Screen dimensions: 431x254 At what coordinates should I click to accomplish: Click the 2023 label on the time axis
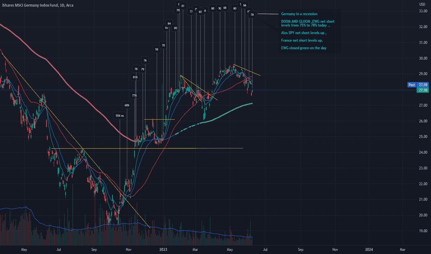(163, 249)
